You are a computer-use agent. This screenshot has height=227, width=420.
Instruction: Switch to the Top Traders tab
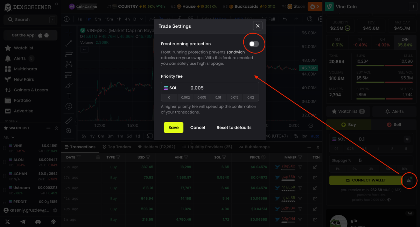click(117, 147)
